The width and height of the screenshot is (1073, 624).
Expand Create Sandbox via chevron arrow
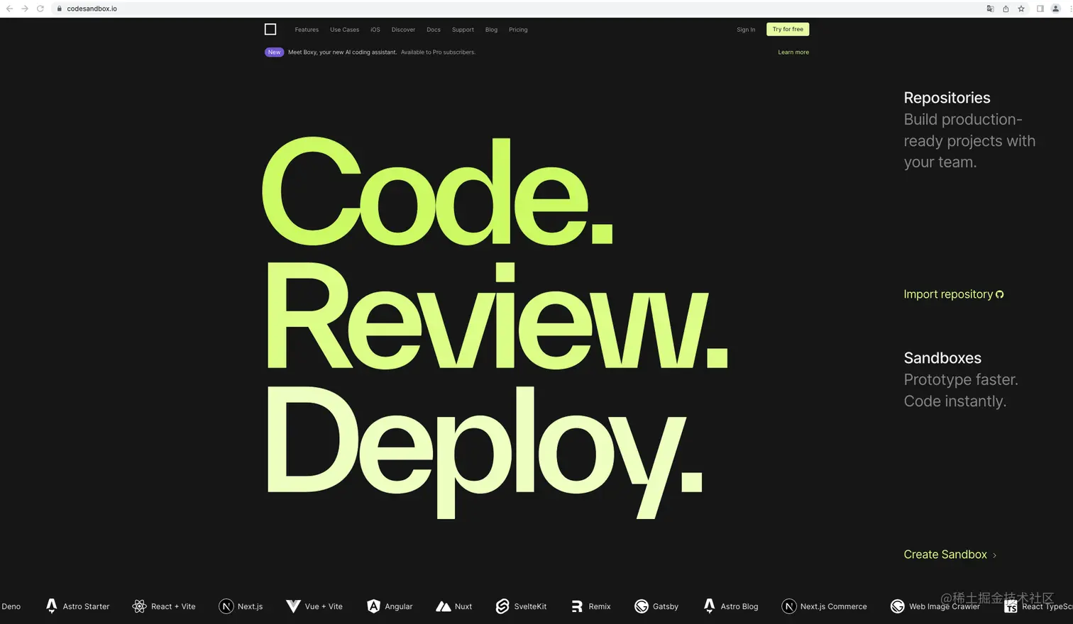[996, 555]
